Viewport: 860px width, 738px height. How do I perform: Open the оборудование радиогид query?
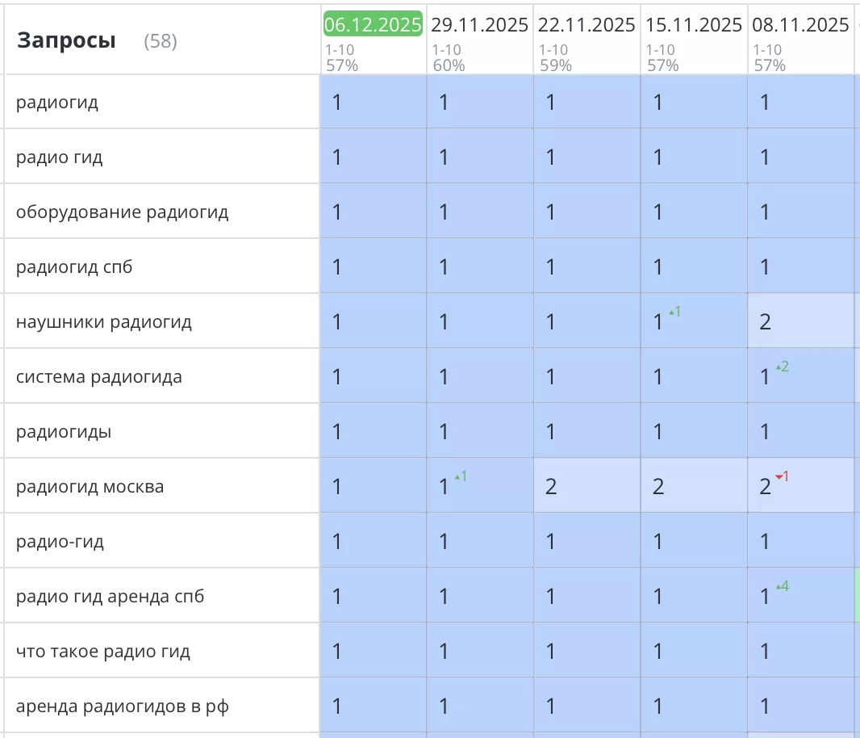(x=122, y=212)
